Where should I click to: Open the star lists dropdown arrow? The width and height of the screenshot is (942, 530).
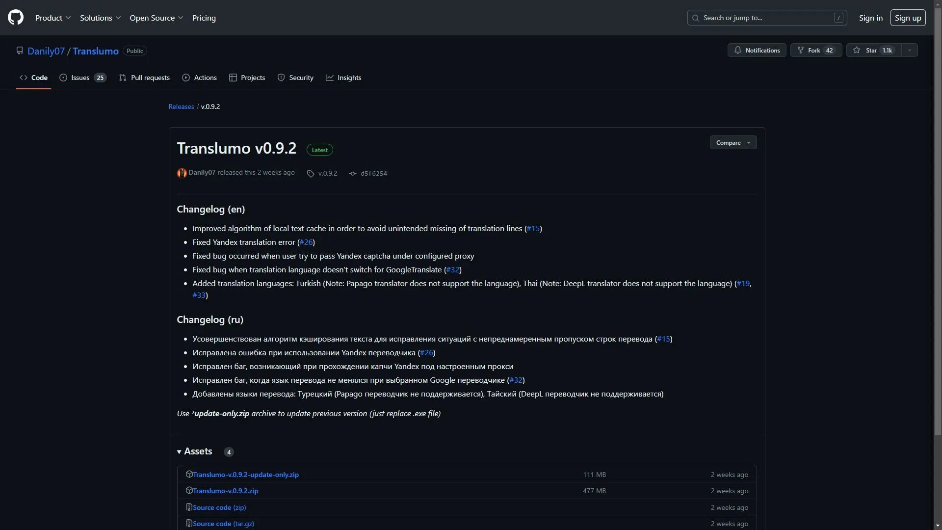[909, 50]
